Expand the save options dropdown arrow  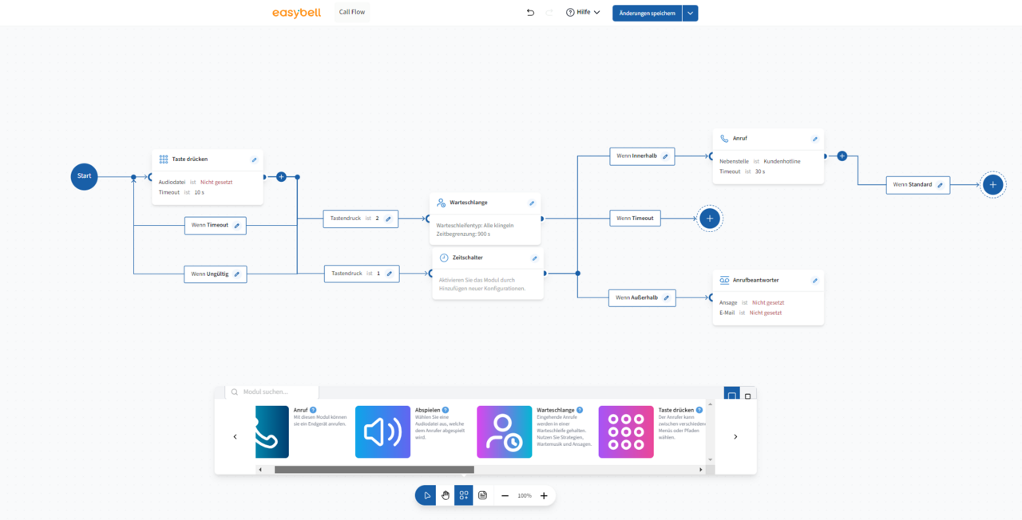point(690,13)
